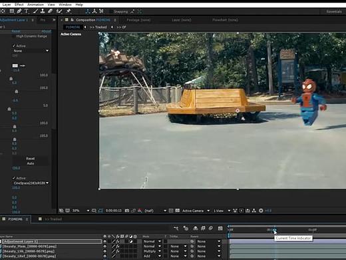Toggle the upper Active checkbox
This screenshot has height=260, width=346.
pos(14,46)
